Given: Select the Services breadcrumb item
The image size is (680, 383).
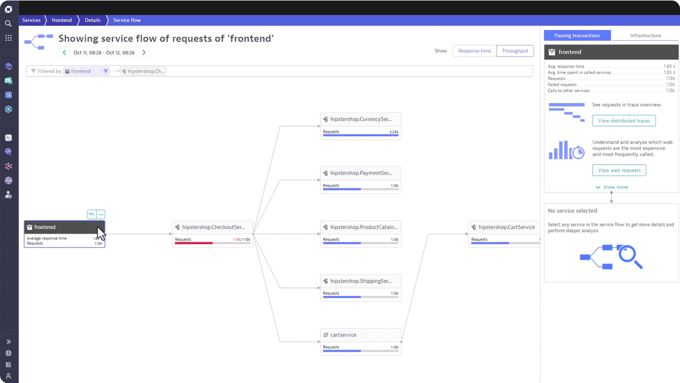Looking at the screenshot, I should pos(31,20).
